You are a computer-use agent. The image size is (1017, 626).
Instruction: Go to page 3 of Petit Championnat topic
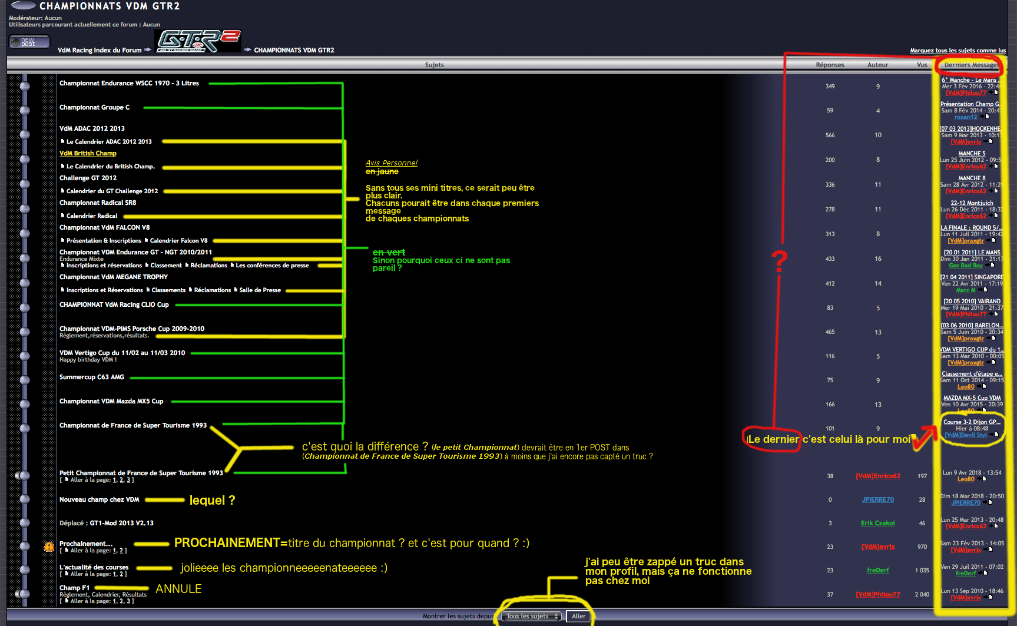(x=130, y=480)
